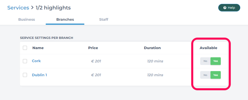This screenshot has width=248, height=100.
Task: Go back to Services breadcrumb link
Action: pyautogui.click(x=18, y=8)
